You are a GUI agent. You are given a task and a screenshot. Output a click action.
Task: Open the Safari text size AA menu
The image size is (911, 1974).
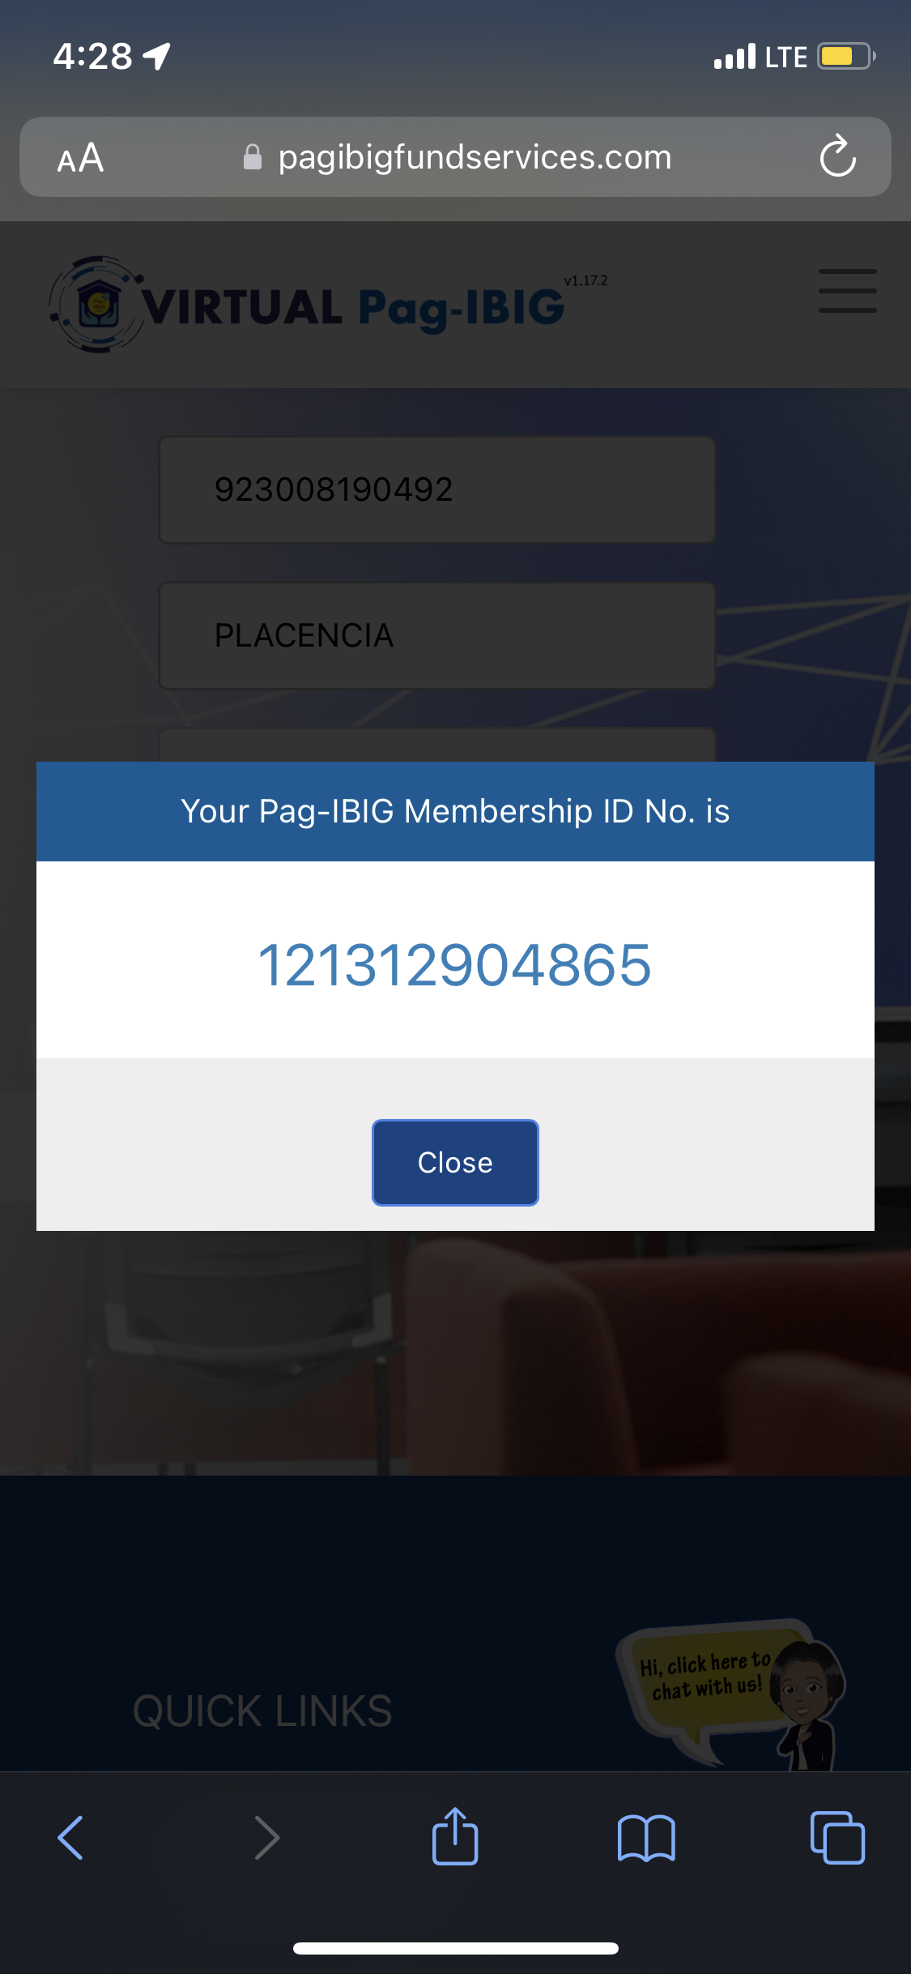[80, 157]
